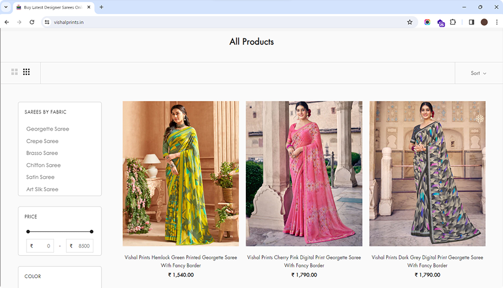
Task: Open the extension with 25 badge
Action: (441, 23)
